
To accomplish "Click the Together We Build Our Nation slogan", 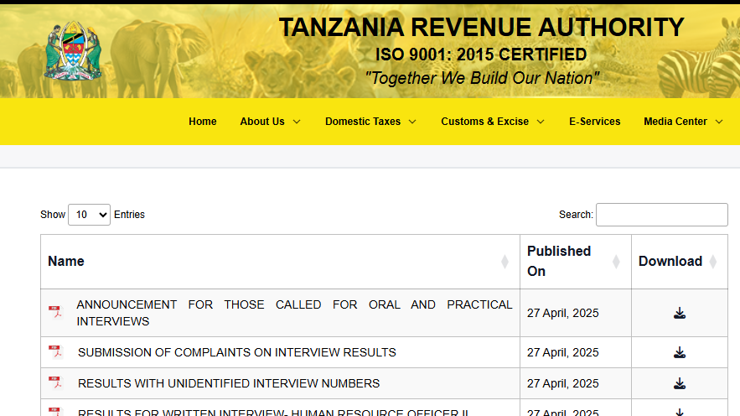I will click(482, 78).
